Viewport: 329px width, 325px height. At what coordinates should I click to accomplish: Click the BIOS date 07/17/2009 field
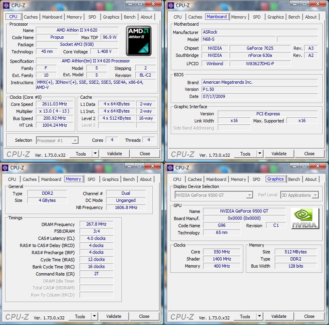coord(260,96)
